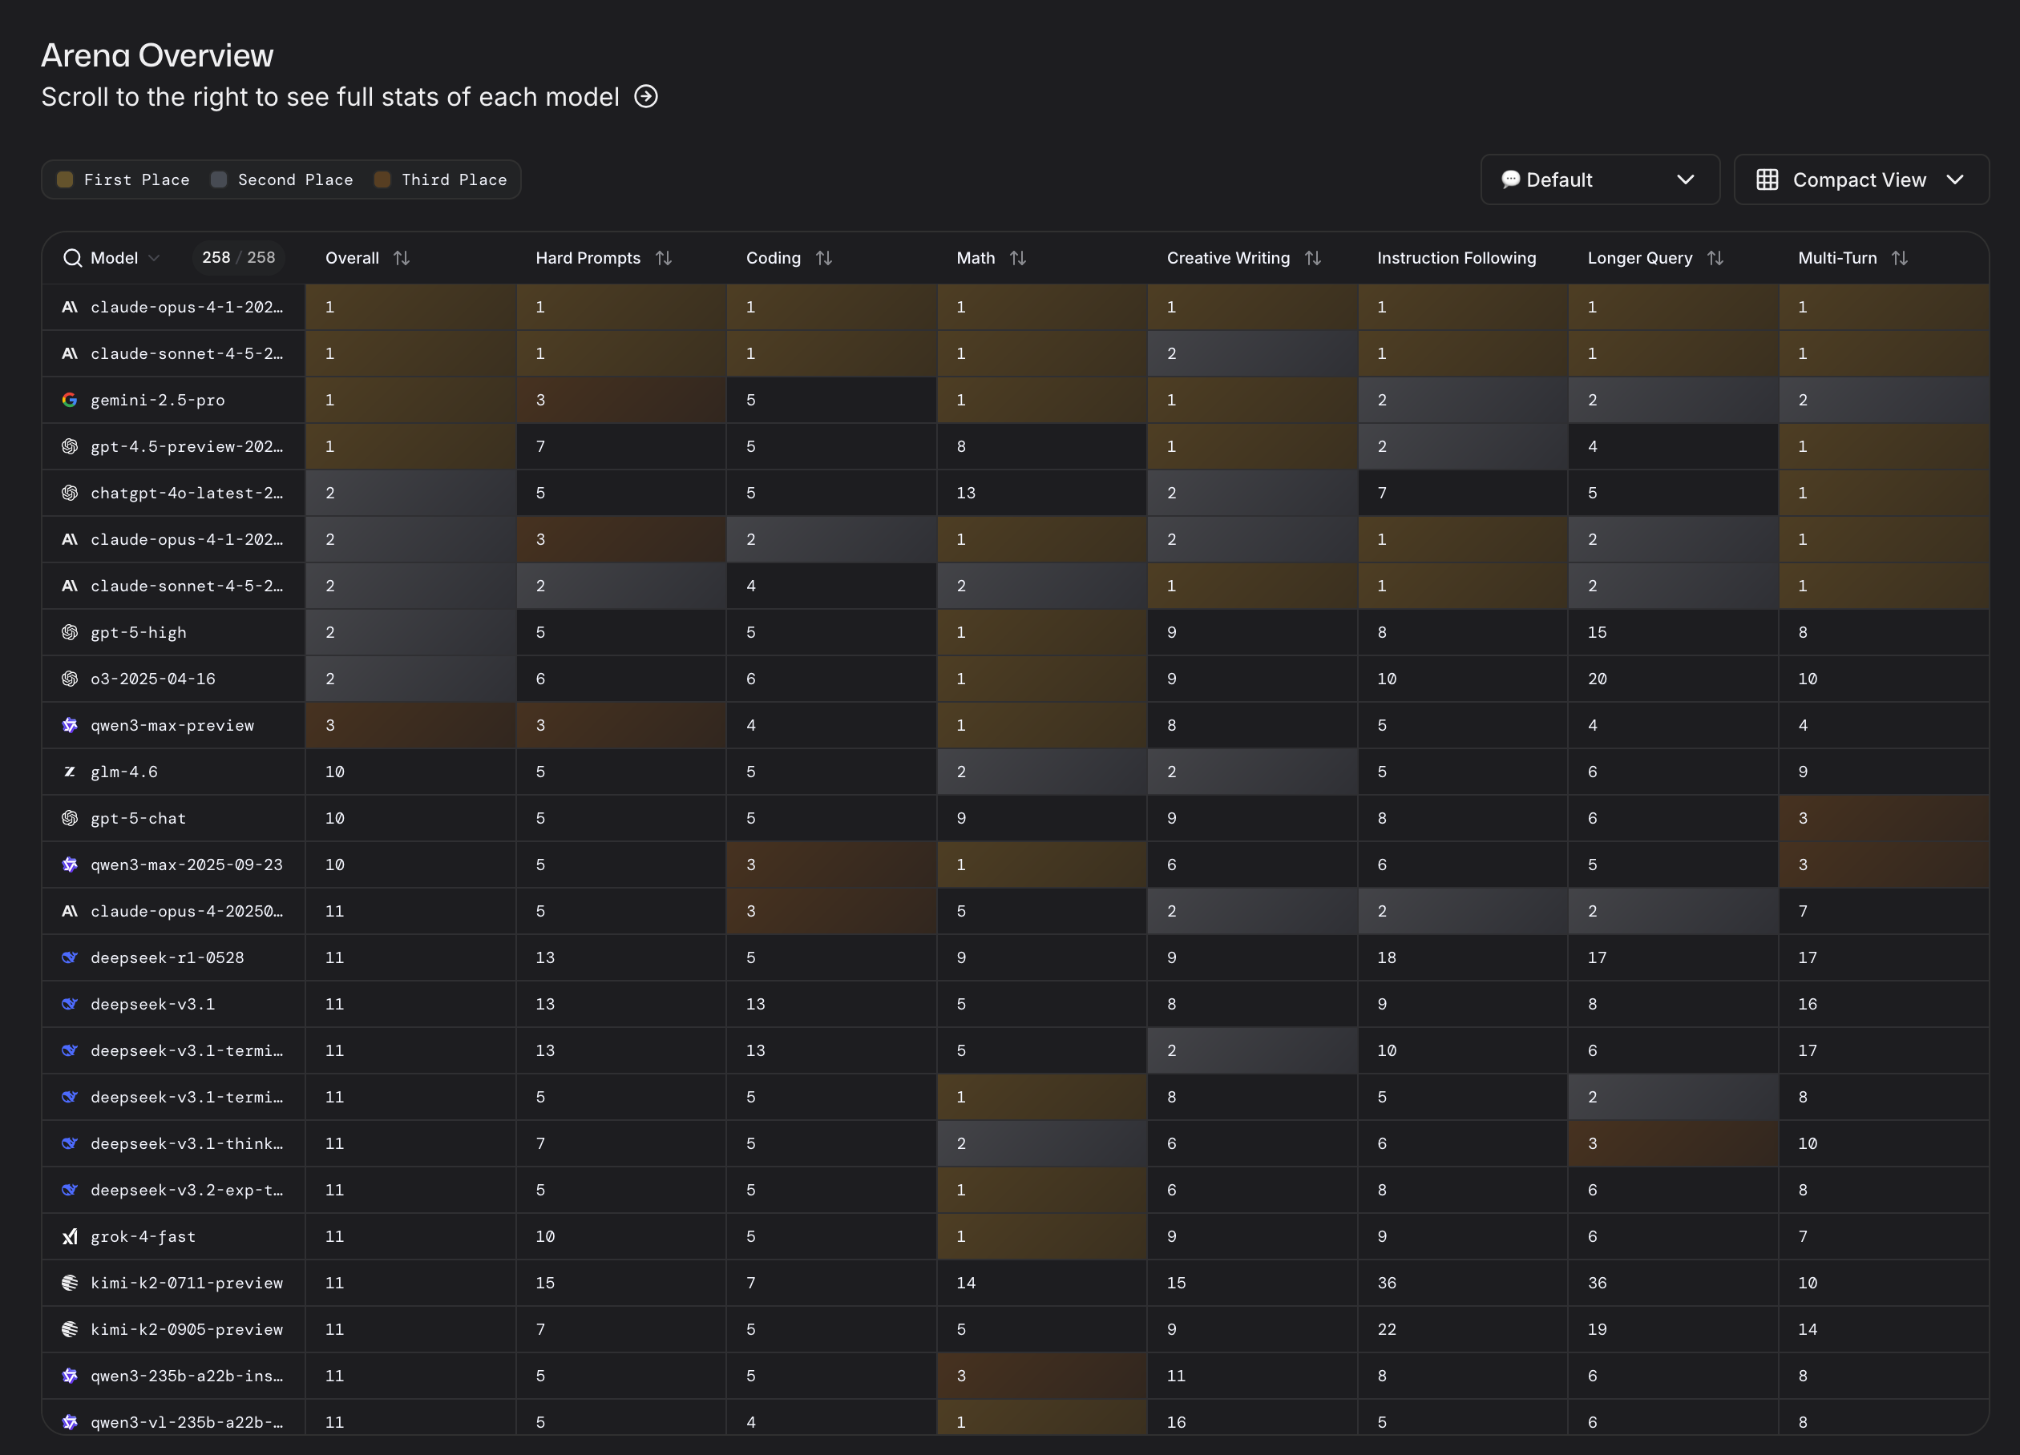Click the circled arrow next to scroll hint

646,96
